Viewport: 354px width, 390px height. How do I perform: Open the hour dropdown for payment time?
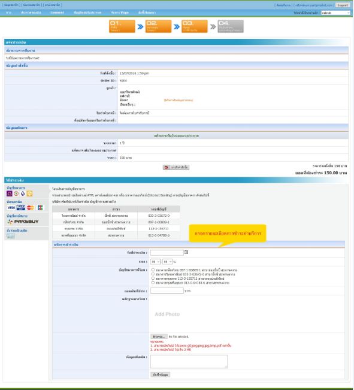pos(156,262)
